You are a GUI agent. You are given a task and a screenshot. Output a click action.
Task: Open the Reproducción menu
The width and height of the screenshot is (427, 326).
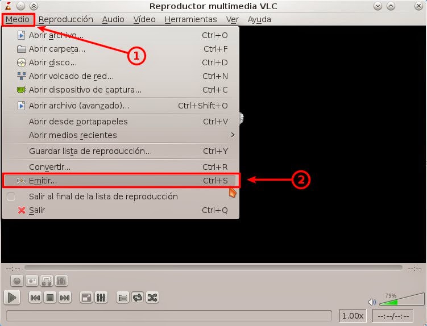click(x=65, y=19)
